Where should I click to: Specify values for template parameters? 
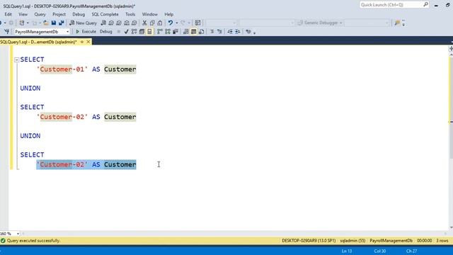coord(248,31)
